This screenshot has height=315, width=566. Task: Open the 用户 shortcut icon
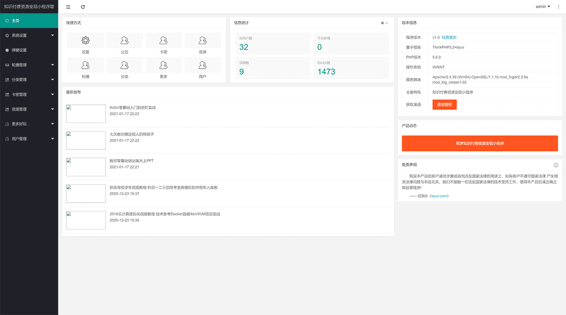click(x=203, y=65)
